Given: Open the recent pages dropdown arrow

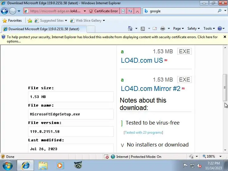Looking at the screenshot, I should [19, 11].
